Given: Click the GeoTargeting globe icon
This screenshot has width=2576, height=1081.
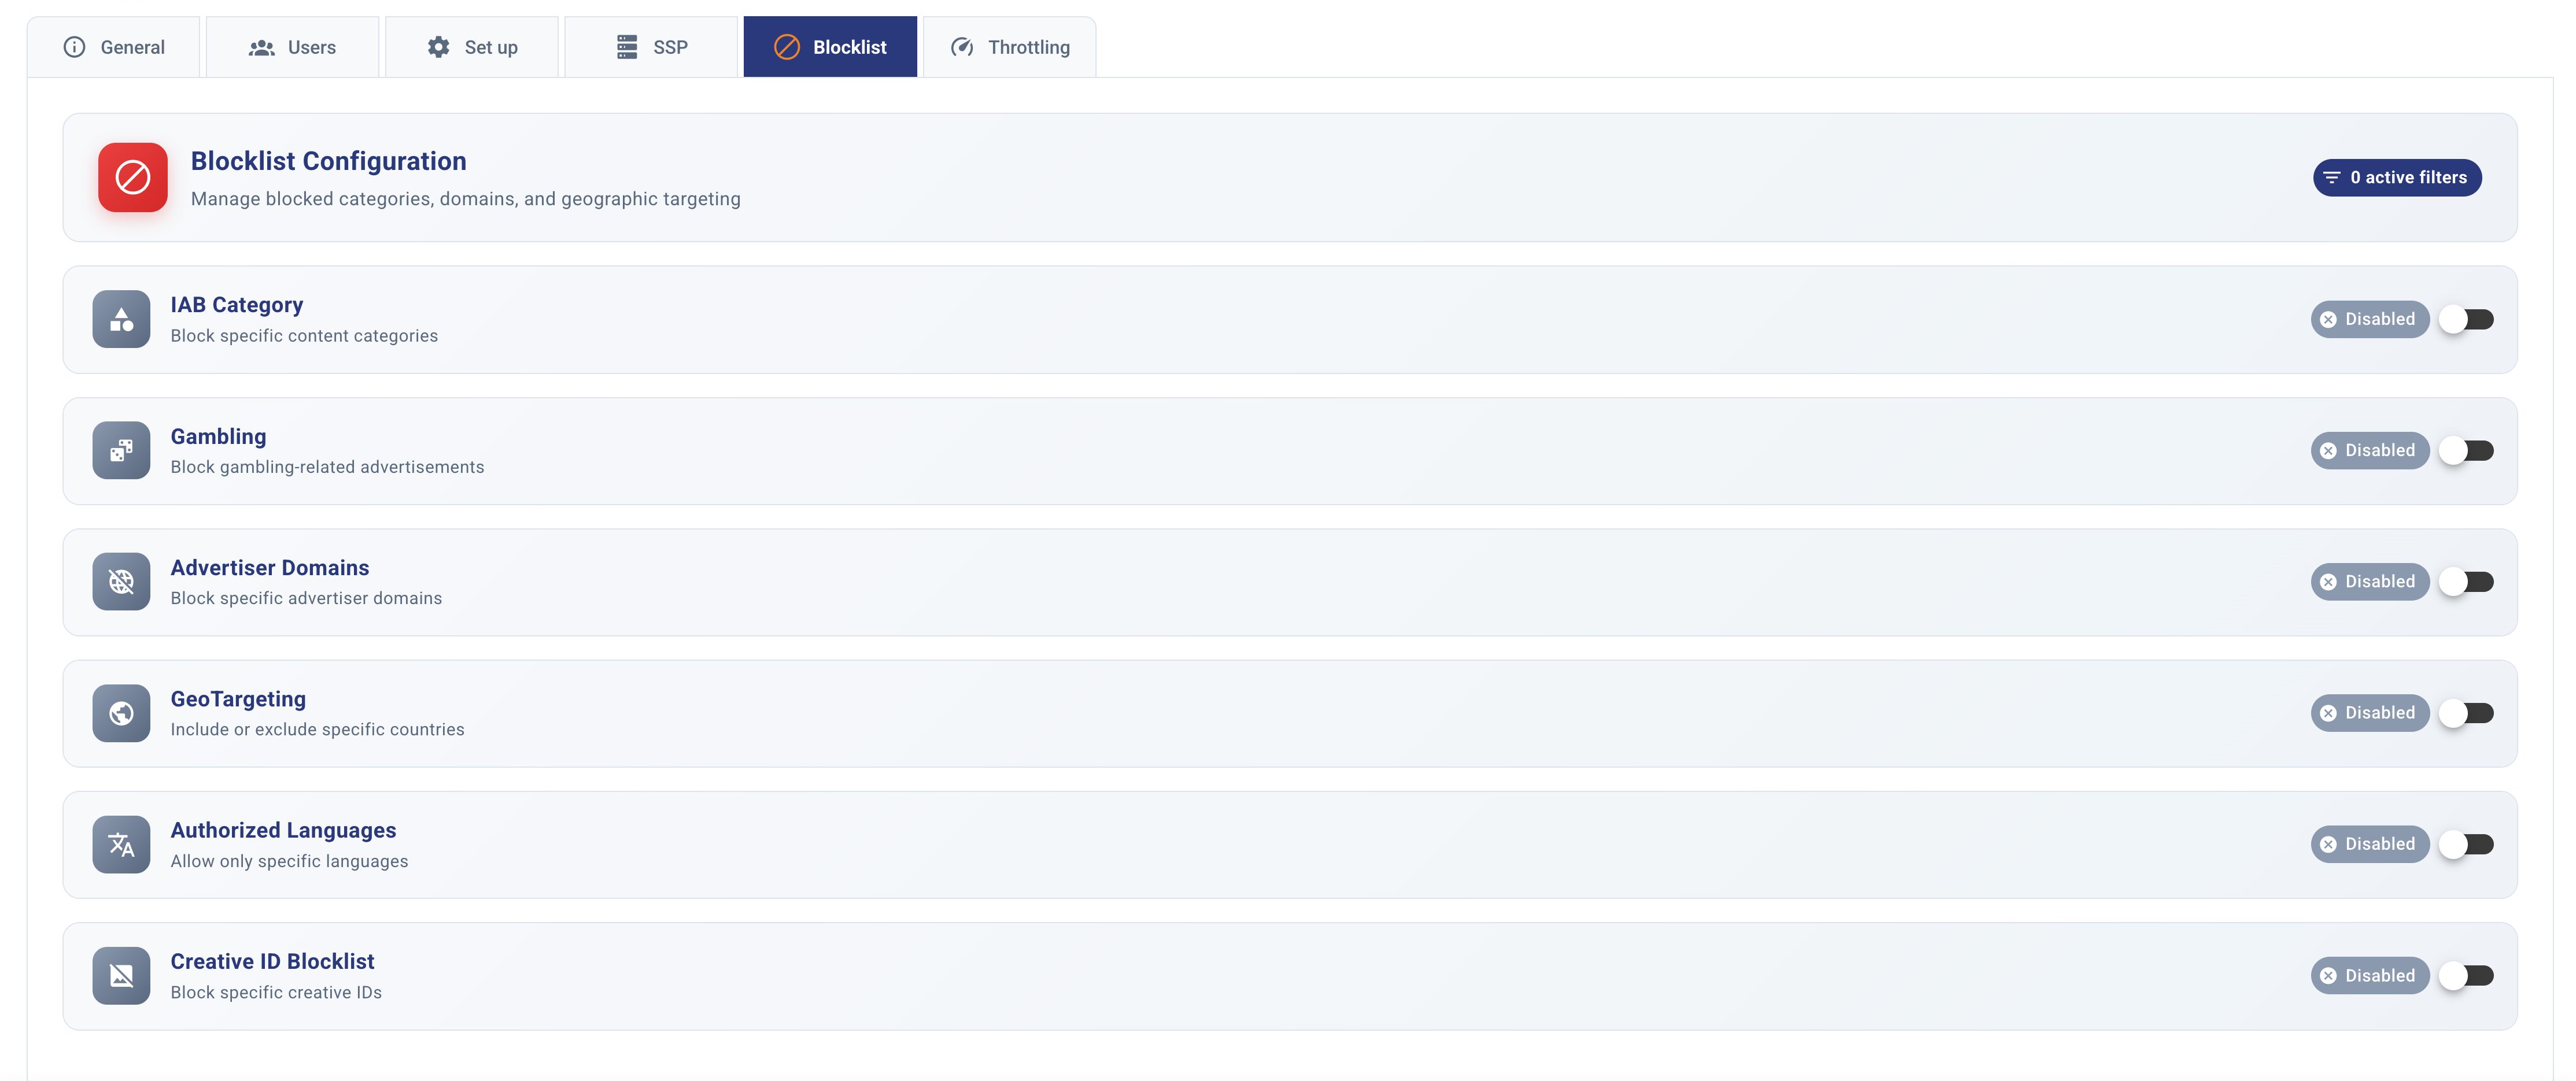Looking at the screenshot, I should point(121,713).
